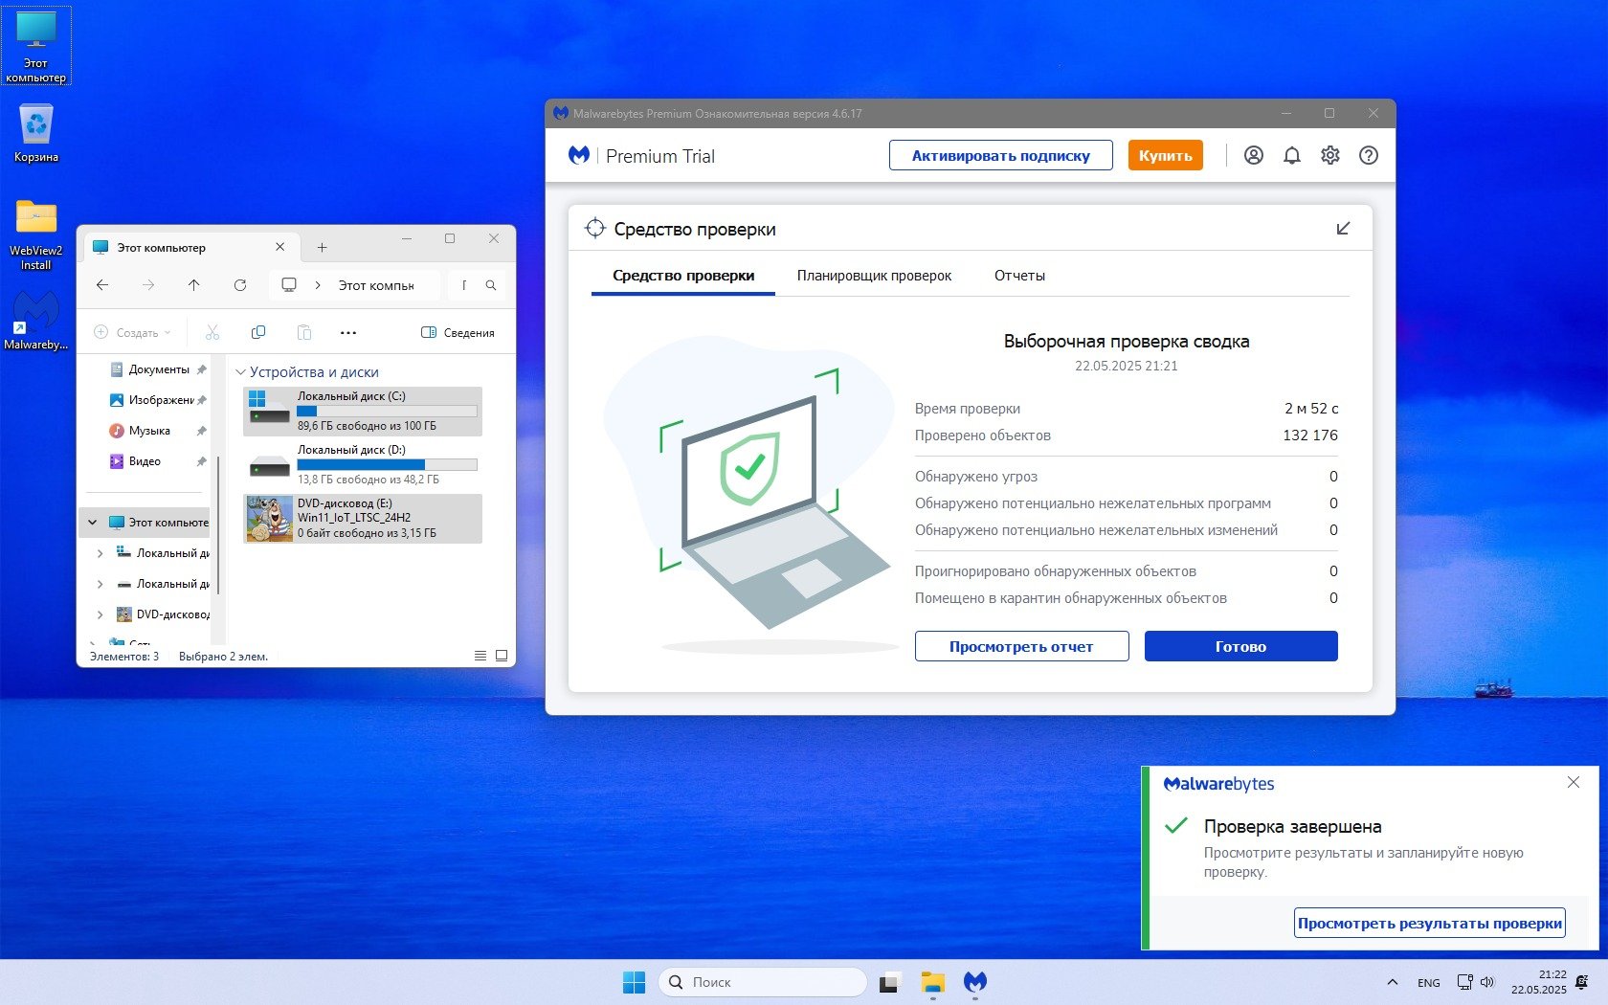Open the Malwarebytes desktop shortcut
Viewport: 1608px width, 1005px height.
(x=35, y=320)
